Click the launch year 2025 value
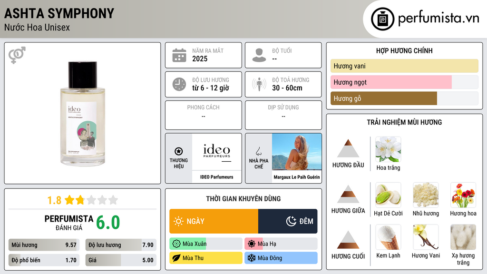Image resolution: width=487 pixels, height=274 pixels. point(200,59)
